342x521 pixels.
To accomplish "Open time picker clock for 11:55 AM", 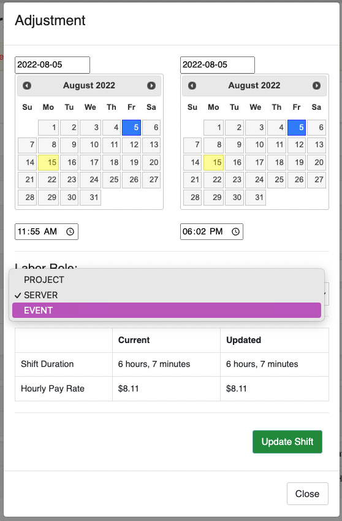I will point(70,231).
